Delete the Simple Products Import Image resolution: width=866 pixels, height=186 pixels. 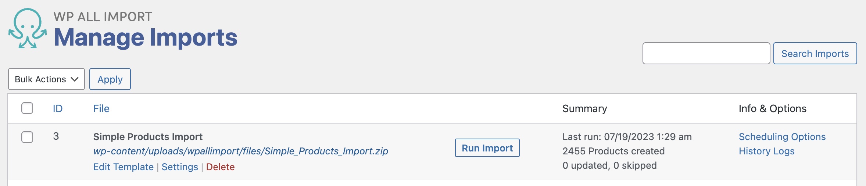(x=220, y=167)
